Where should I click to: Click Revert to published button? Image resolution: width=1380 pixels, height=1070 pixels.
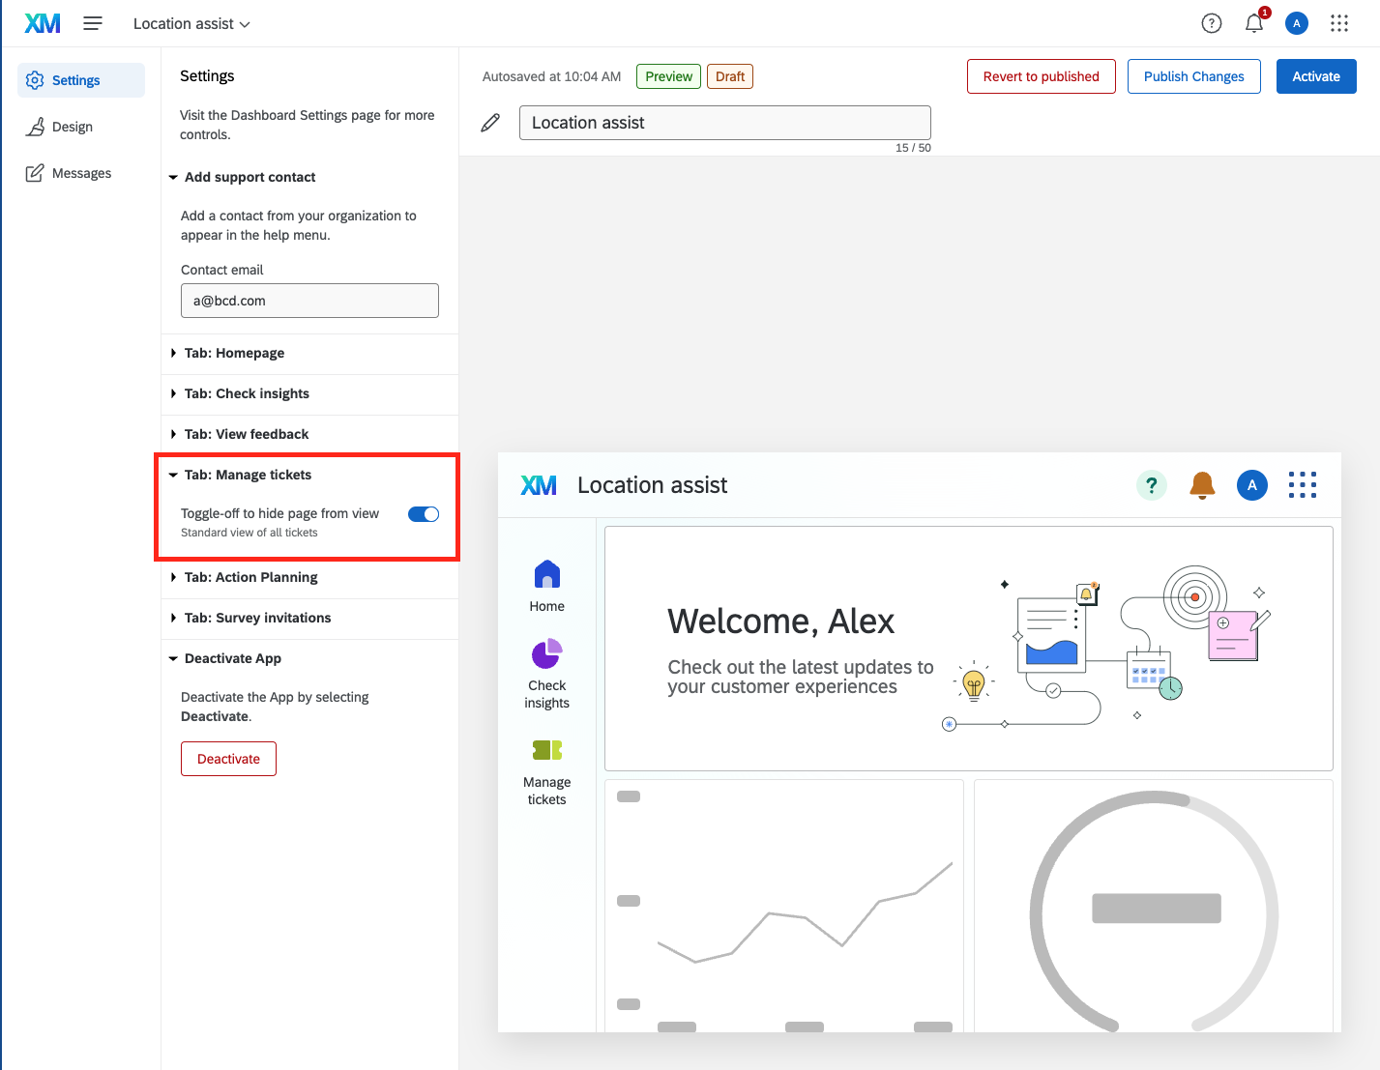pos(1042,76)
